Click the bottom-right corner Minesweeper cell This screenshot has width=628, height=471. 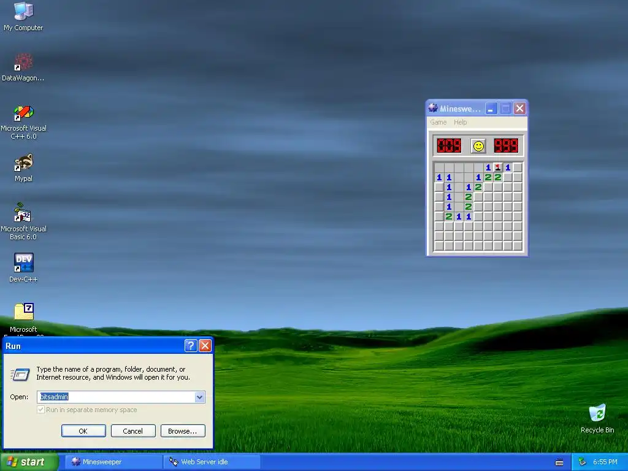tap(518, 245)
